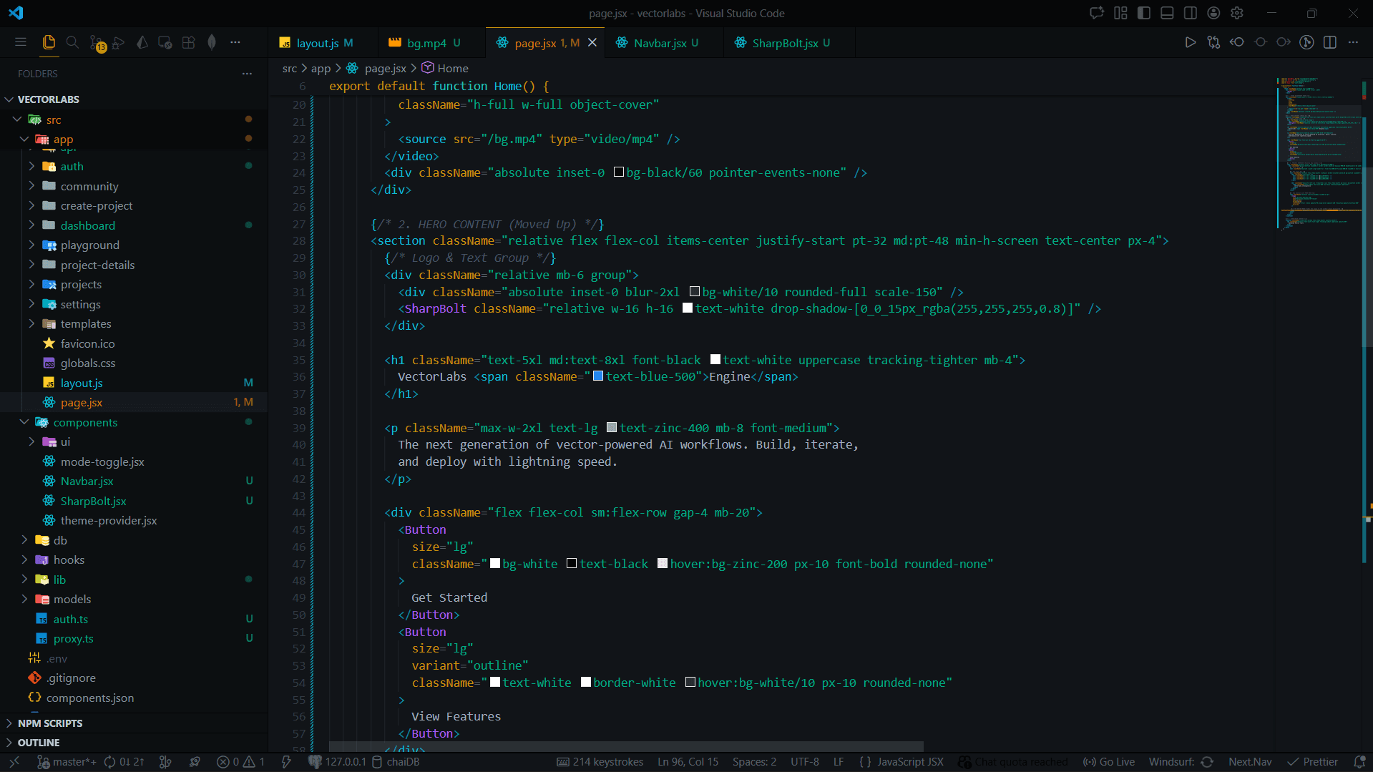Open changes compare icon in editor toolbar
1373x772 pixels.
pyautogui.click(x=1213, y=42)
